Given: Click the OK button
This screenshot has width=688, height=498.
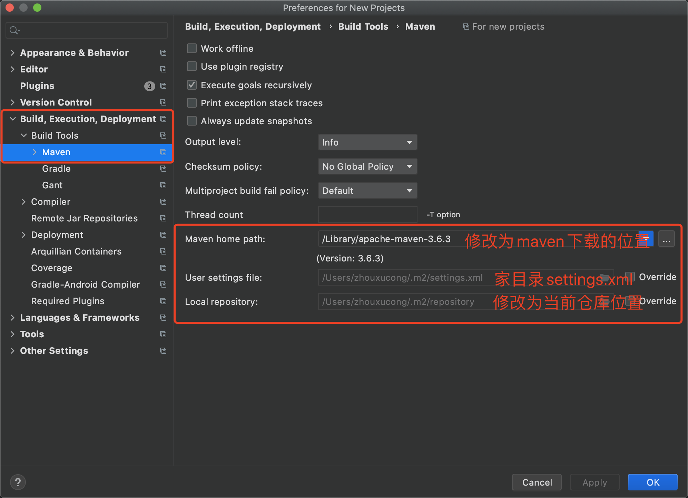Looking at the screenshot, I should coord(653,482).
